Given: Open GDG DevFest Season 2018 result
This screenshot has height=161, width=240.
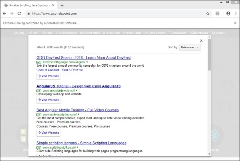Looking at the screenshot, I should point(84,58).
